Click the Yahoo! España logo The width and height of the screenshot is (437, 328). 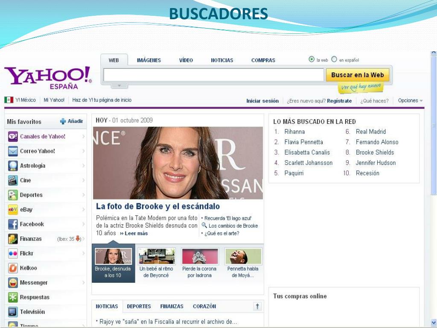pos(48,78)
